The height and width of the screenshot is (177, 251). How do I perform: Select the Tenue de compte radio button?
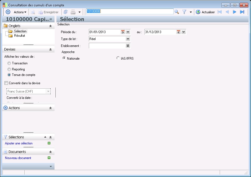point(9,75)
